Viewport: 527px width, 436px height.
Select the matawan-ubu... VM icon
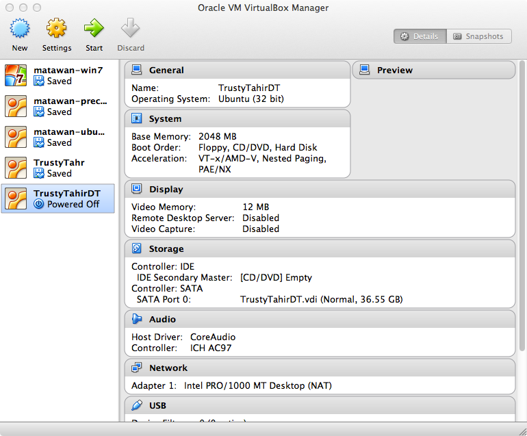tap(16, 137)
